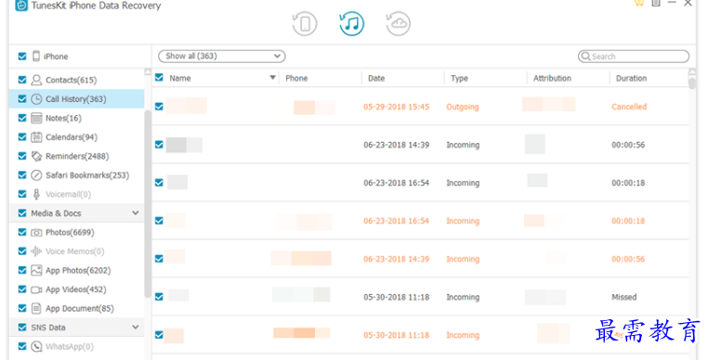
Task: Toggle the Media & Docs checkbox
Action: pos(22,212)
